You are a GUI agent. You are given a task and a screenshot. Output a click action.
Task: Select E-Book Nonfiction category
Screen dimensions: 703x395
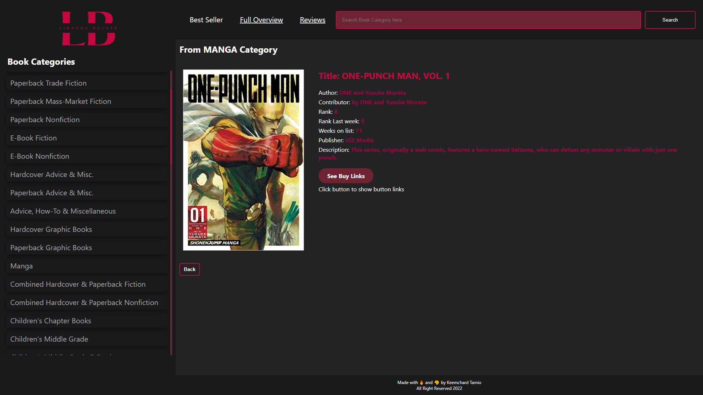[86, 156]
